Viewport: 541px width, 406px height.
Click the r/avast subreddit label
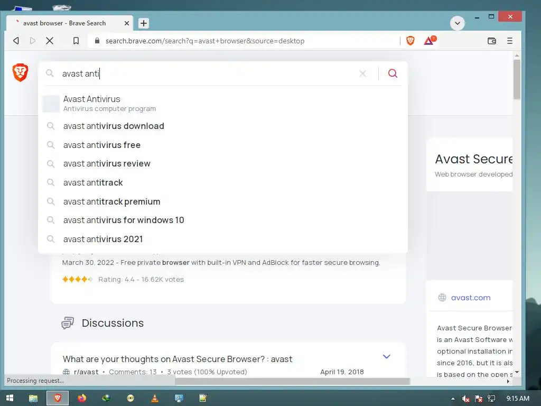[x=86, y=372]
